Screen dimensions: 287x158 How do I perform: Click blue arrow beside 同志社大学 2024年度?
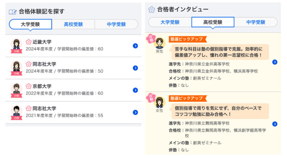(135, 68)
